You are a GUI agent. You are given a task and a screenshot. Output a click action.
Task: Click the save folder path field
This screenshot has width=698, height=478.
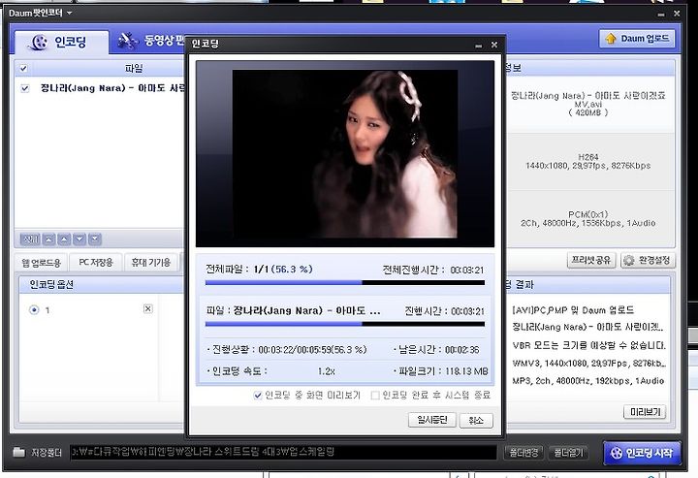coord(283,452)
